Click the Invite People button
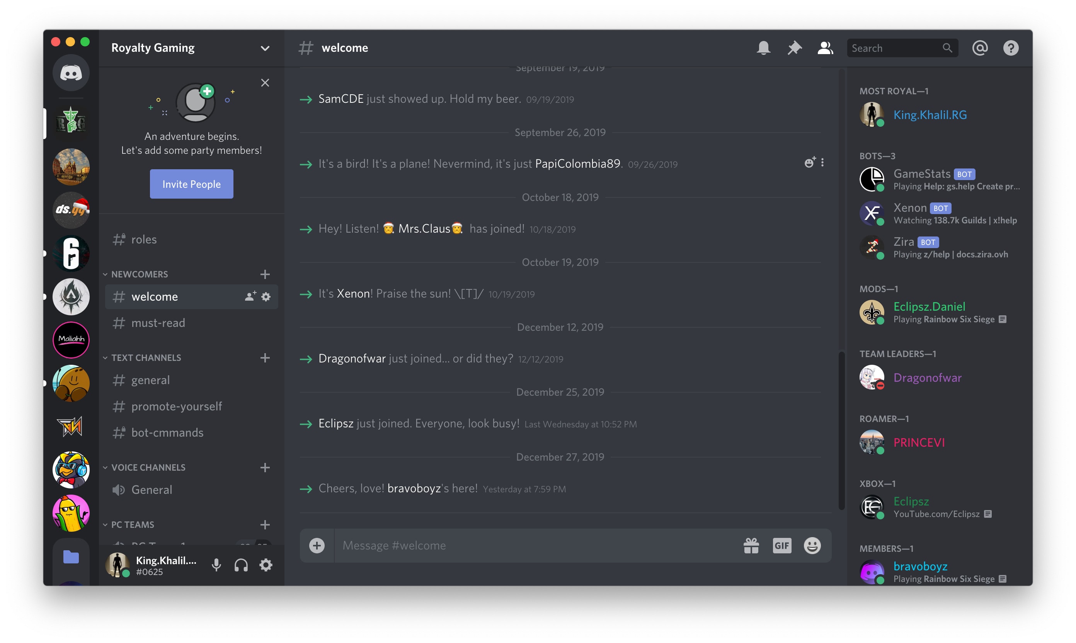The width and height of the screenshot is (1076, 643). 191,184
